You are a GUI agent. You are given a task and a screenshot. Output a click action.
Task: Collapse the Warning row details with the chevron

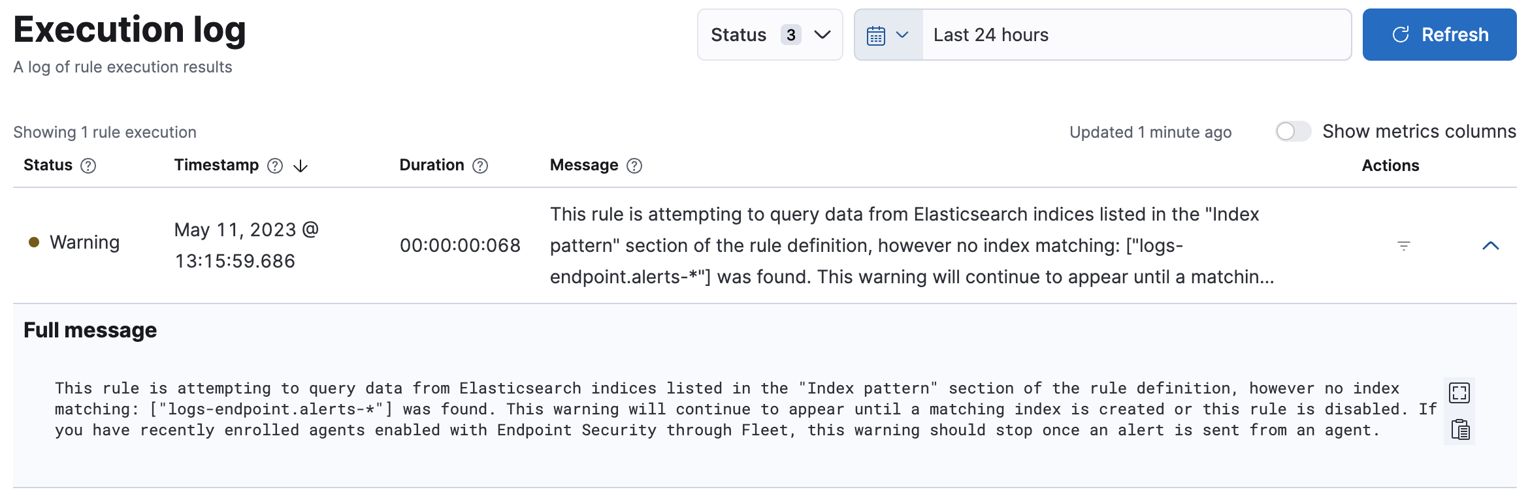click(x=1491, y=245)
